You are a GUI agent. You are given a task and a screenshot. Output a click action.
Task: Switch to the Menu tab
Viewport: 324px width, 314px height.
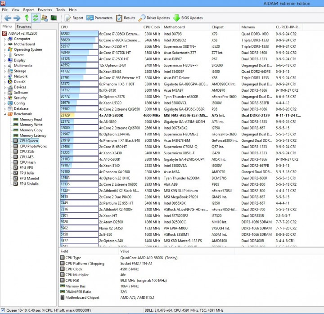(7, 26)
